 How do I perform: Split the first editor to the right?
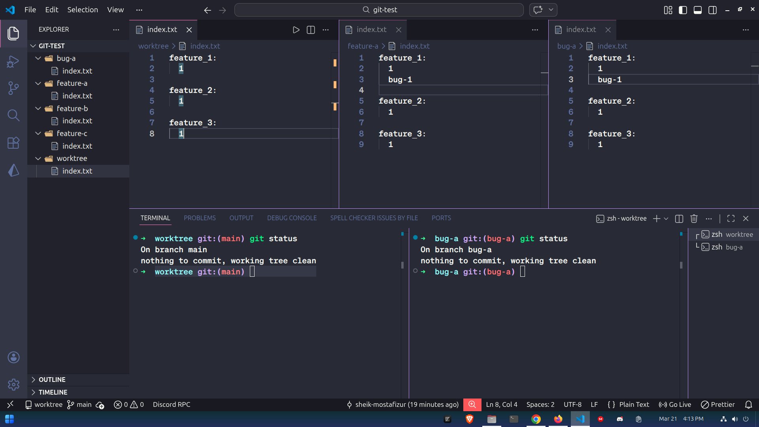(311, 30)
